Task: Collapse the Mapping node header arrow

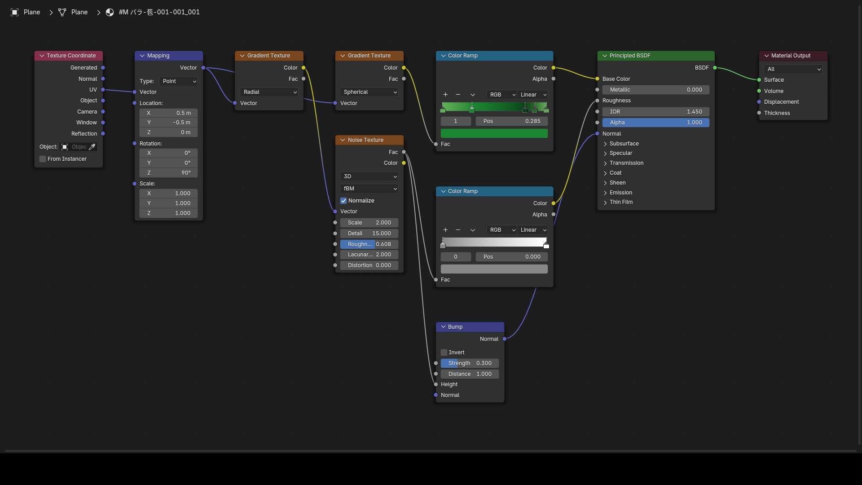Action: pos(142,56)
